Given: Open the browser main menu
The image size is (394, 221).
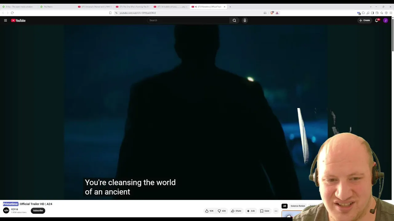Looking at the screenshot, I should [x=391, y=13].
